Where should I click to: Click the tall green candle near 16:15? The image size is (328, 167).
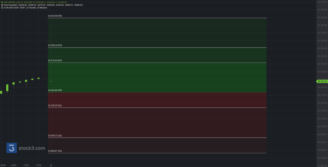tap(7, 88)
